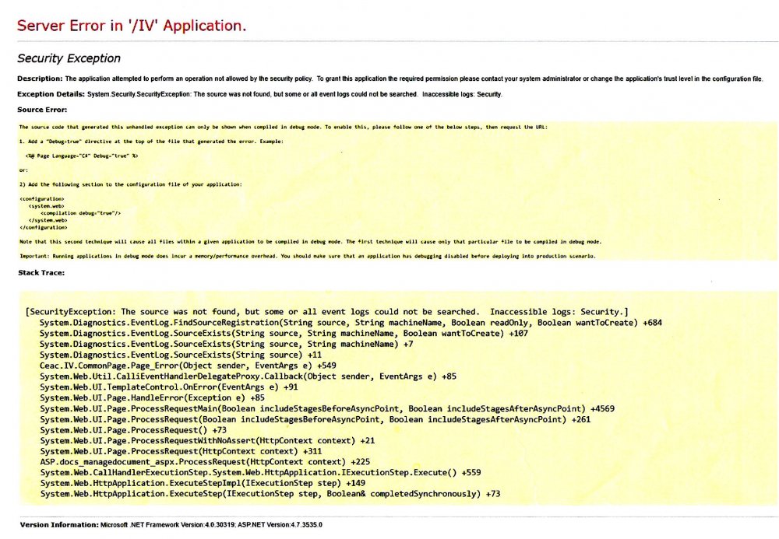
Task: Click the "Important: Running applications in debug mode" note
Action: coord(308,256)
